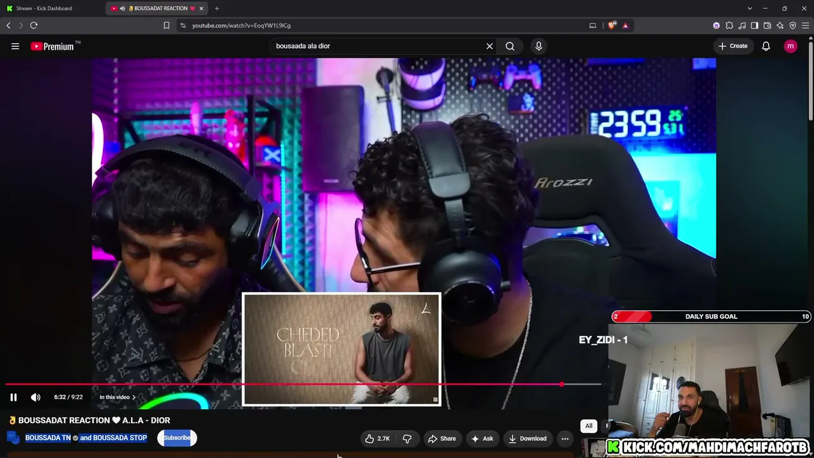Start voice search with microphone

[x=539, y=46]
